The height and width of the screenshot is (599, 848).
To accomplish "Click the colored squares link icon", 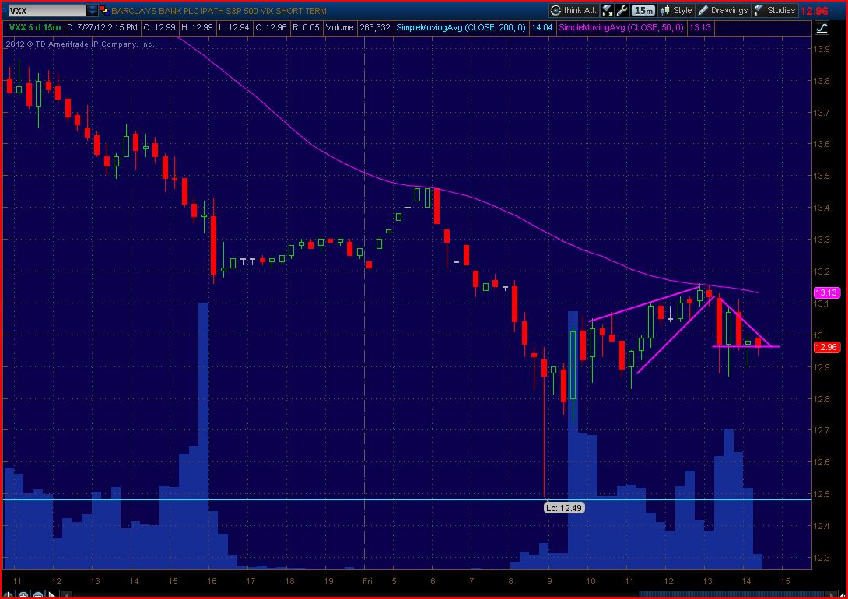I will pyautogui.click(x=103, y=10).
